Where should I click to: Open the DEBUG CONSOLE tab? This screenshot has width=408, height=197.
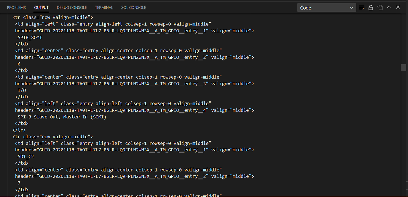tap(72, 7)
